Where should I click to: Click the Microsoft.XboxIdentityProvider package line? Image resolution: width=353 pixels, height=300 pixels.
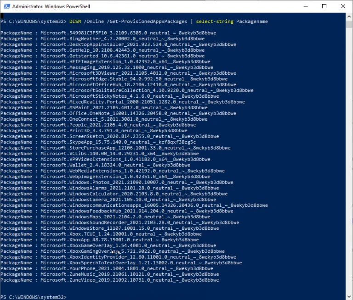point(118,257)
